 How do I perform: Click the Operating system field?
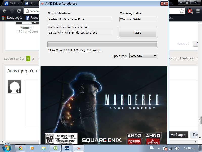coord(138,19)
